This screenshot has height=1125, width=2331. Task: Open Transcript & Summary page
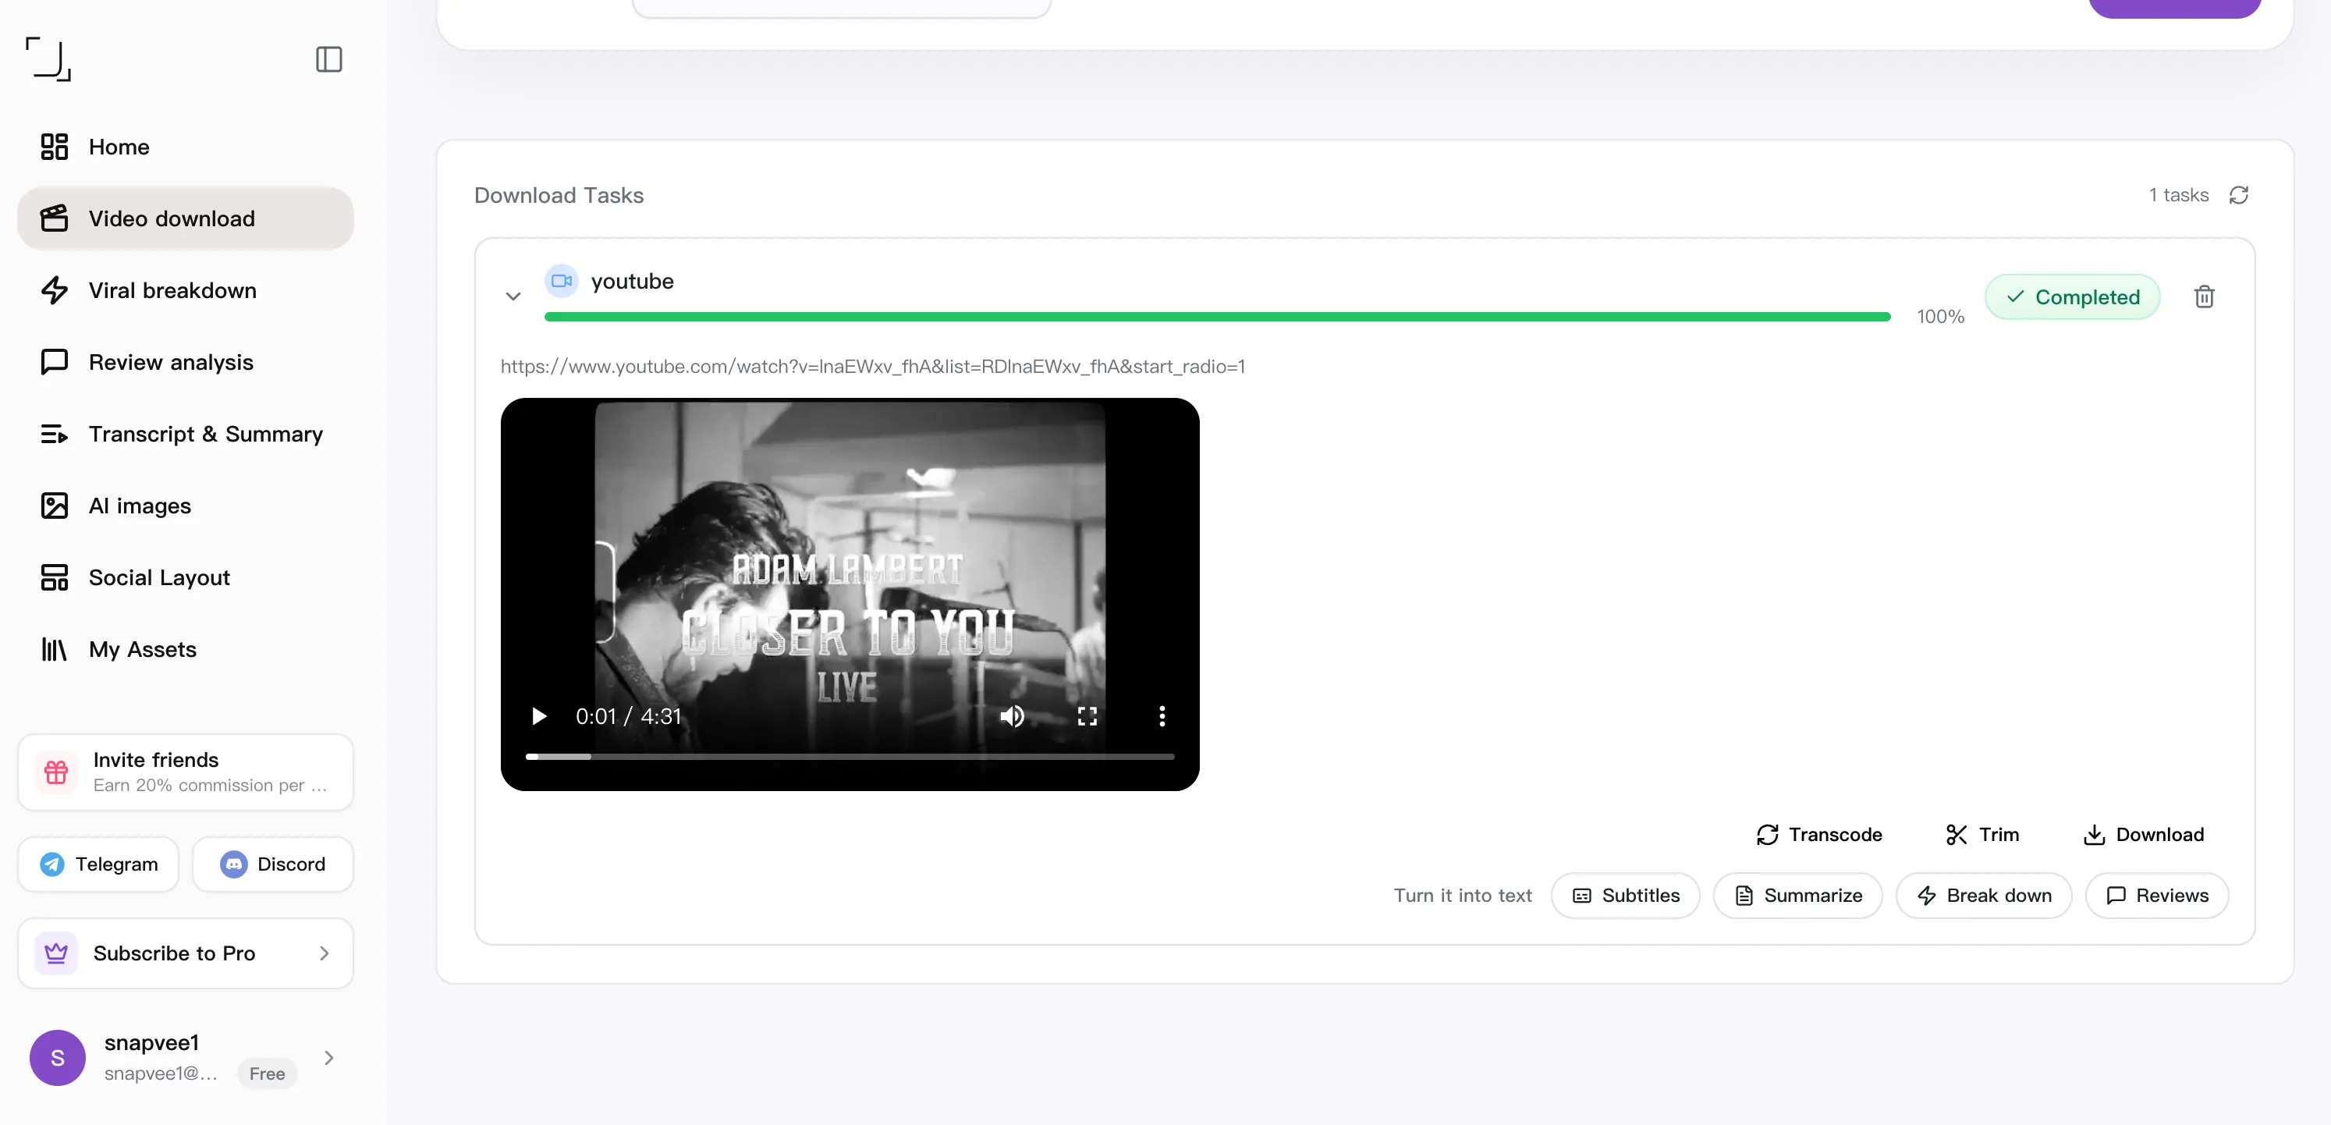tap(186, 434)
